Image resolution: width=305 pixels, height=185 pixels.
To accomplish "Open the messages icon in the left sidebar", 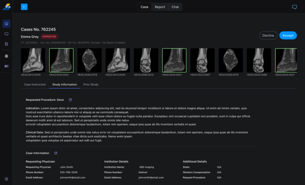I will point(6,34).
